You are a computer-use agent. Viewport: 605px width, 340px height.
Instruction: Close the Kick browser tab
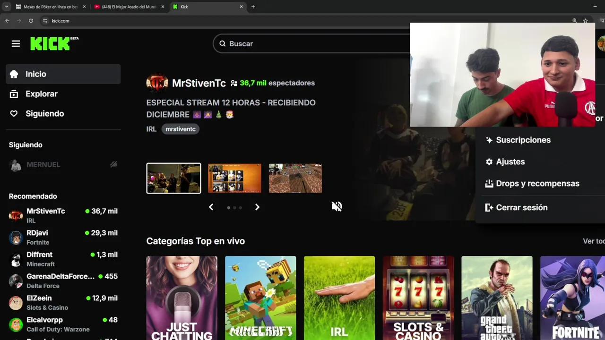pos(241,7)
